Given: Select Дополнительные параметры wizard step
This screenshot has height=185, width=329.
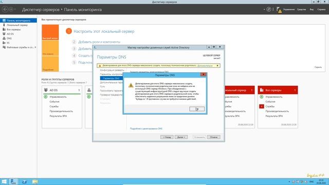Looking at the screenshot, I should pos(112,82).
